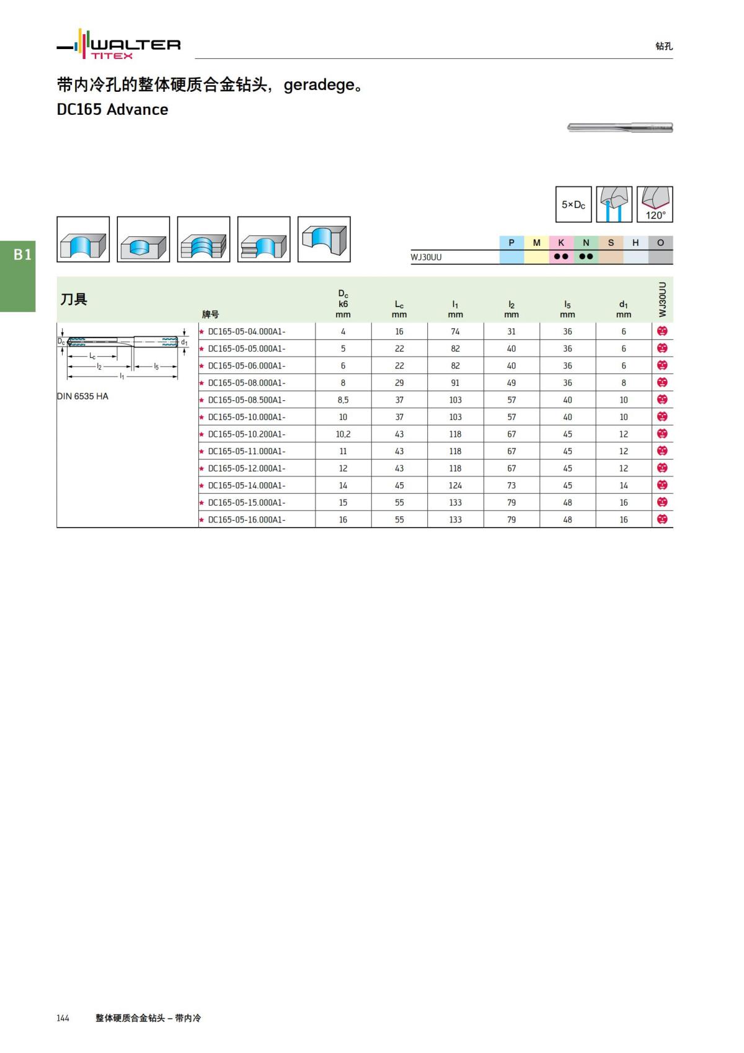Click the Dc k6 mm column header

343,304
